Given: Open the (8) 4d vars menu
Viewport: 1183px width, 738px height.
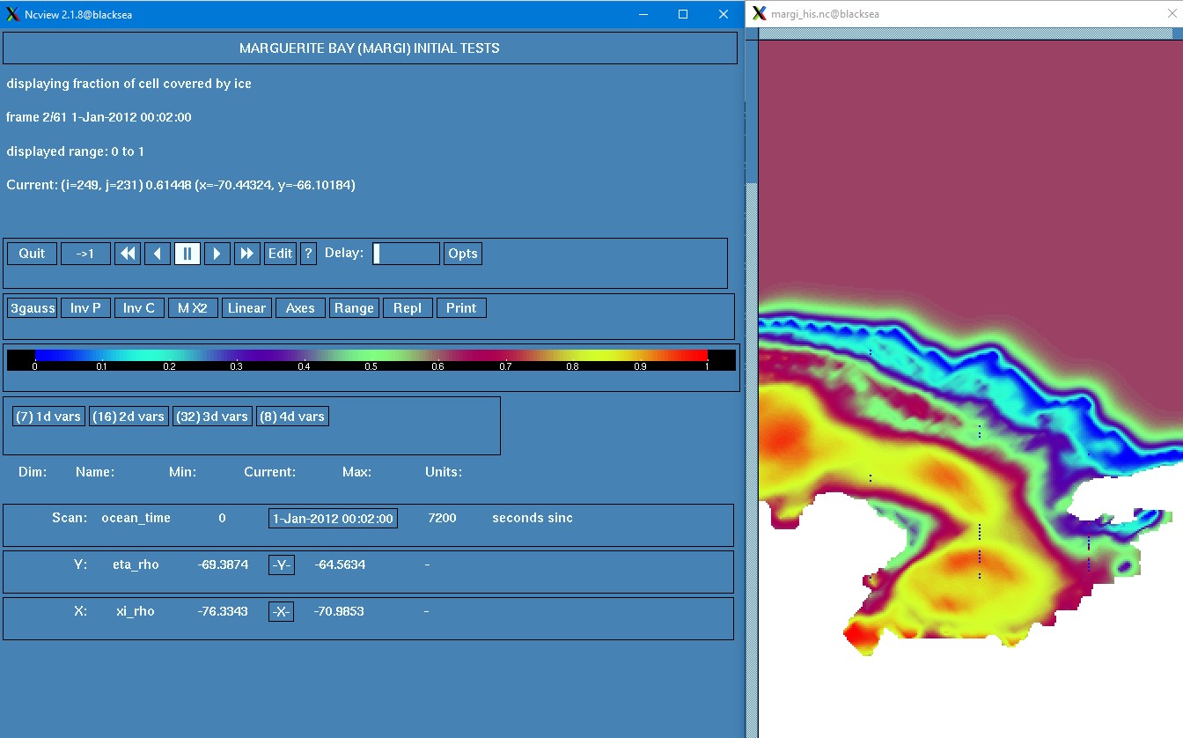Looking at the screenshot, I should (292, 417).
